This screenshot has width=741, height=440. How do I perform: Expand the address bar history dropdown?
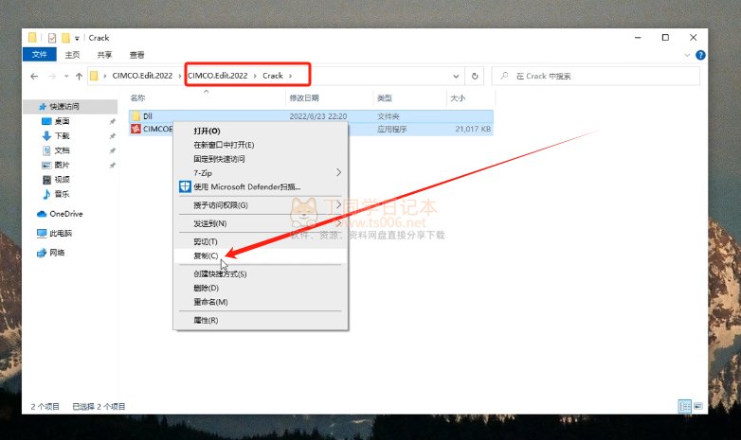click(456, 76)
